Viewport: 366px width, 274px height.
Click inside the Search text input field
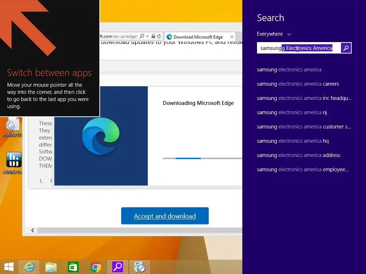(x=299, y=48)
